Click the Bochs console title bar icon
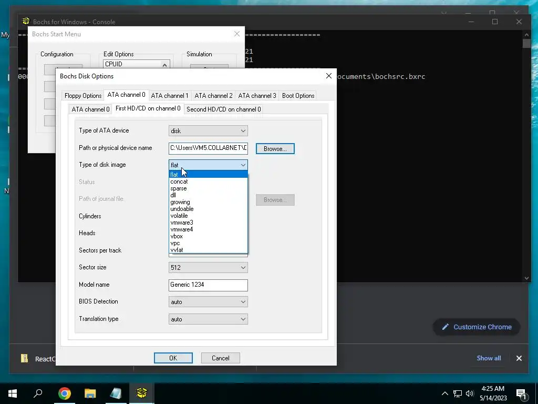Viewport: 538px width, 404px height. coord(26,21)
